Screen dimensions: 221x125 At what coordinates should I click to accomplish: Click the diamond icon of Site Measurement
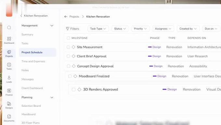(73, 47)
